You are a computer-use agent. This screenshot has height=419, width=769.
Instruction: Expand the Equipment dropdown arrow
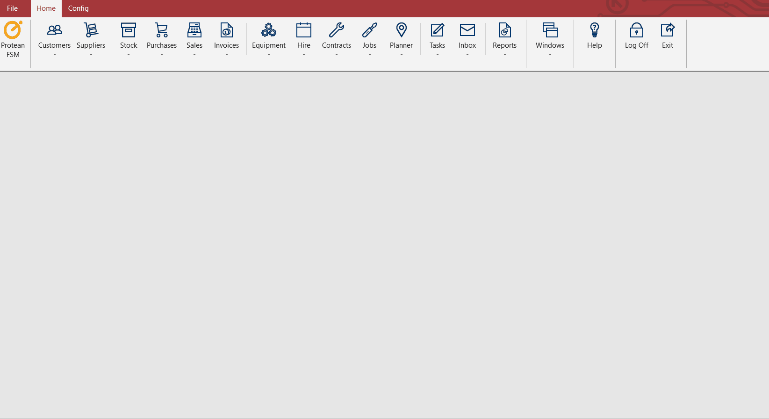click(x=269, y=55)
